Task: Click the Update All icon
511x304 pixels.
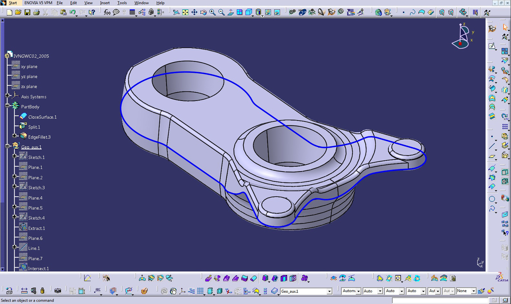Action: click(164, 291)
